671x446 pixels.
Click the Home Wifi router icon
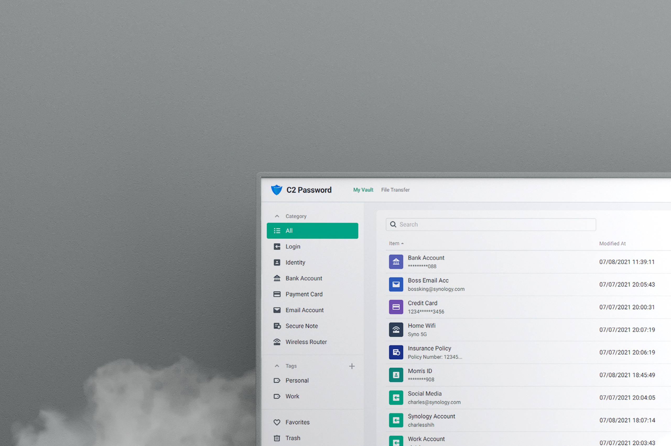[396, 330]
